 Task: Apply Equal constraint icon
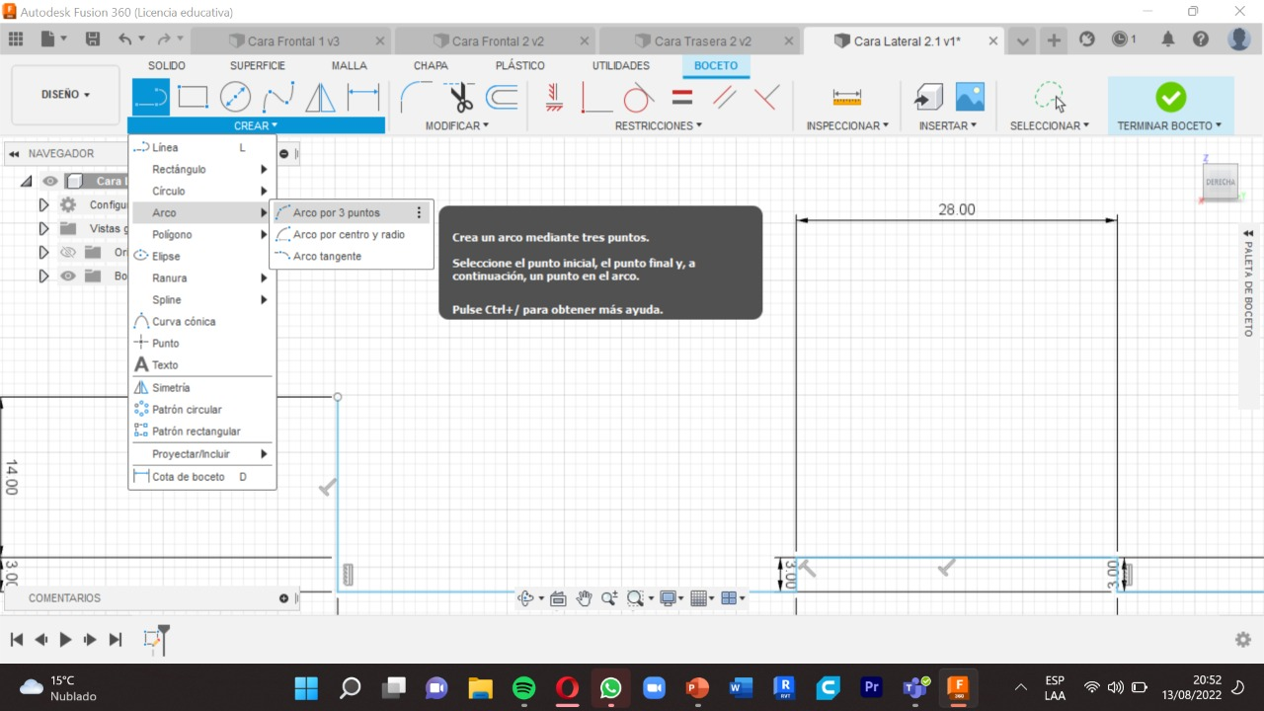682,97
